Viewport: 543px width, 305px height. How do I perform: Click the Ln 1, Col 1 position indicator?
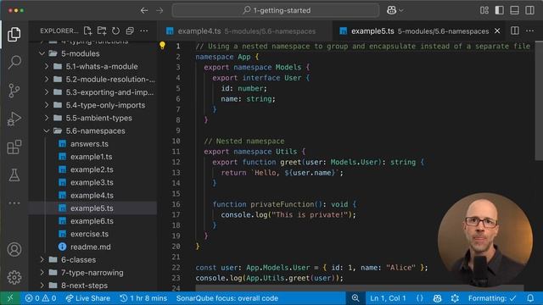point(388,298)
